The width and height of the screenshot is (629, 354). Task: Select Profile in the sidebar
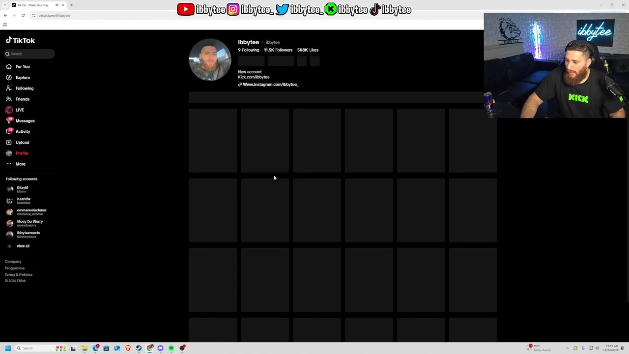[17, 153]
